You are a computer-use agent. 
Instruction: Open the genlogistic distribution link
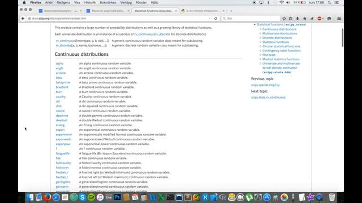click(x=63, y=182)
